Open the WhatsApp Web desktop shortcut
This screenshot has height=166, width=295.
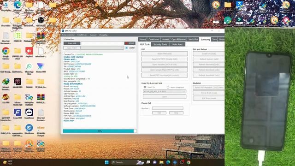(x=29, y=66)
